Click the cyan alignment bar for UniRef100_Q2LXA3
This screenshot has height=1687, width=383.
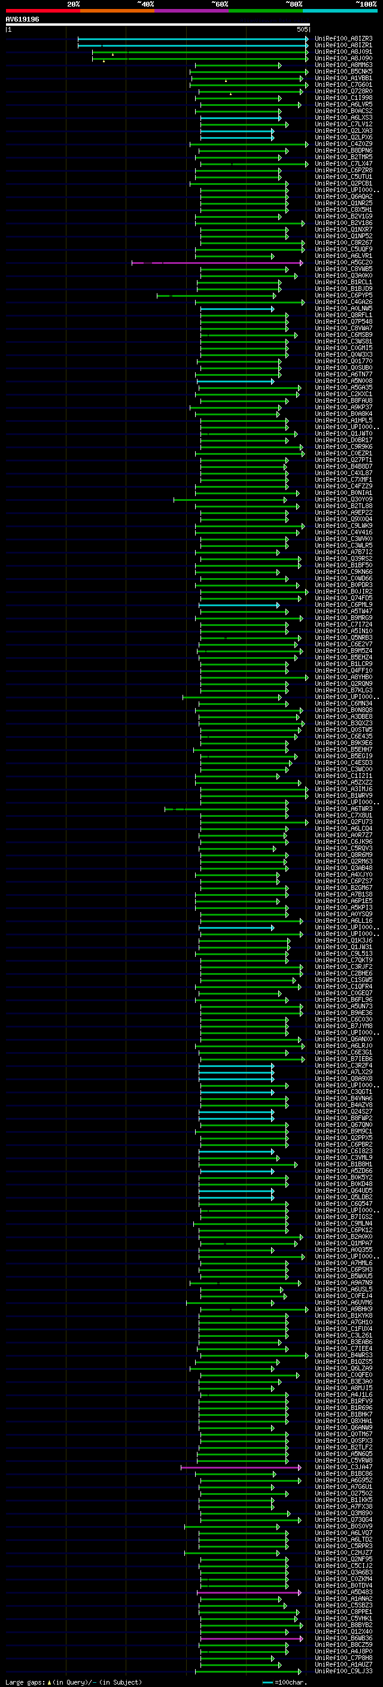[x=237, y=131]
